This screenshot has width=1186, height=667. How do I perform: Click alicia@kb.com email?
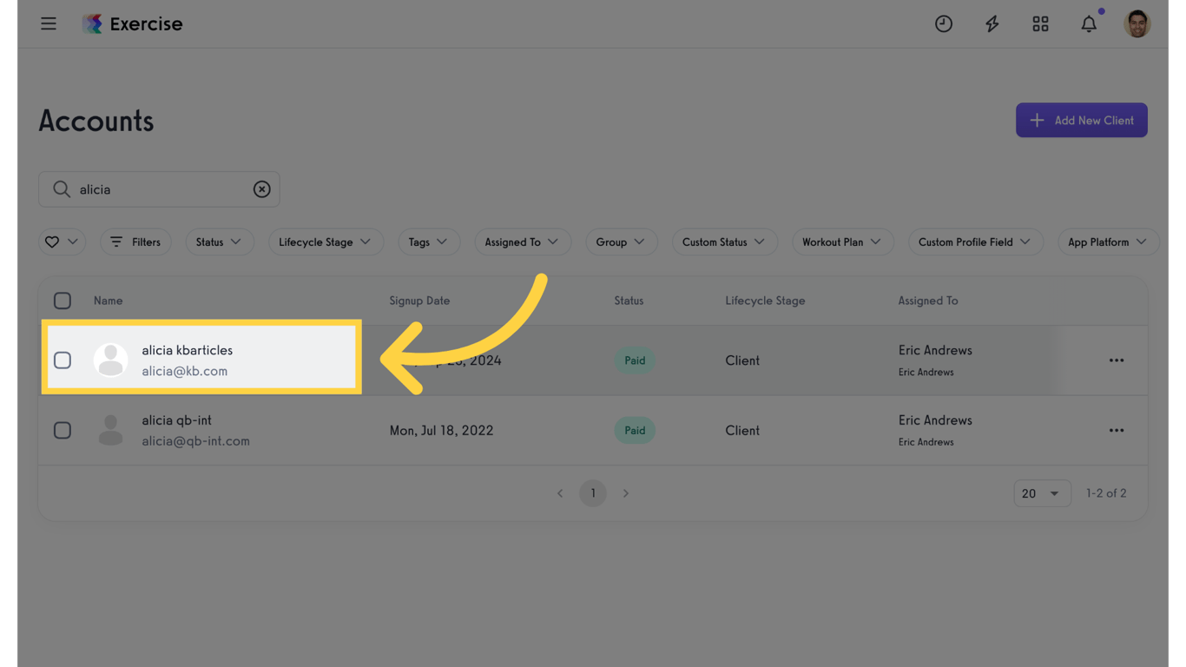click(x=185, y=371)
